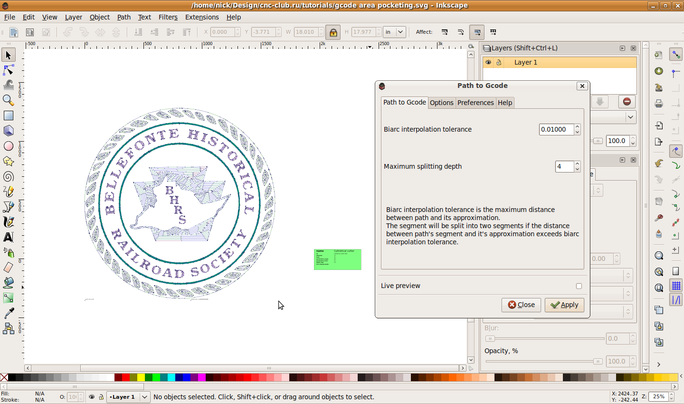Click Apply in Path to Gcode dialog
Viewport: 684px width, 404px height.
pyautogui.click(x=564, y=305)
